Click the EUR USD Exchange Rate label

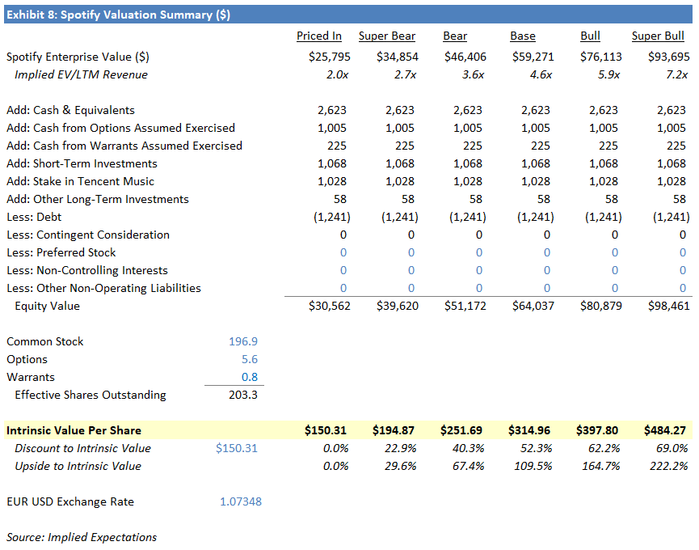(70, 501)
